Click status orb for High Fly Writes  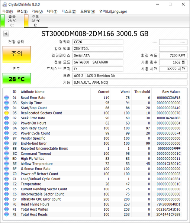(6, 158)
